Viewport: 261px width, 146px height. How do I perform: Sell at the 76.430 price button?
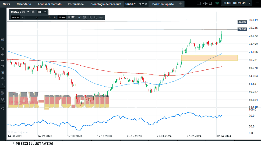pos(15,17)
